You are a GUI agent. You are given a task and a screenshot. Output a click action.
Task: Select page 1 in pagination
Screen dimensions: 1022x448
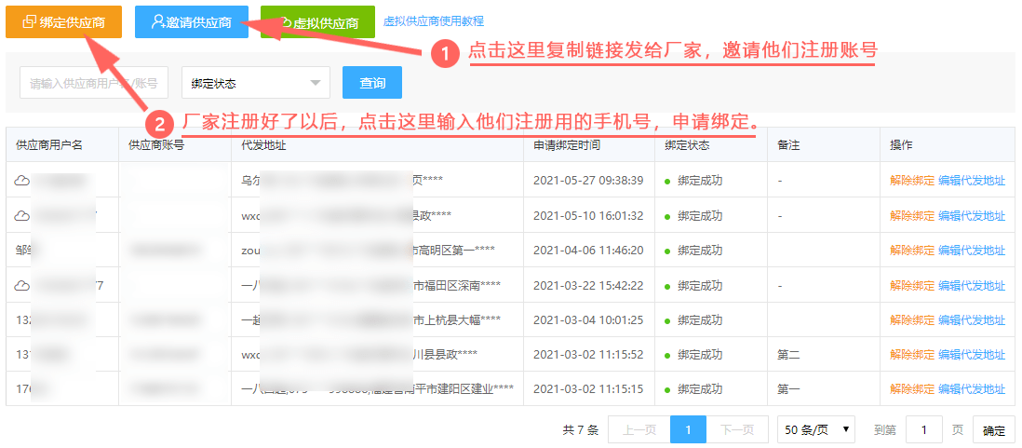click(x=688, y=429)
